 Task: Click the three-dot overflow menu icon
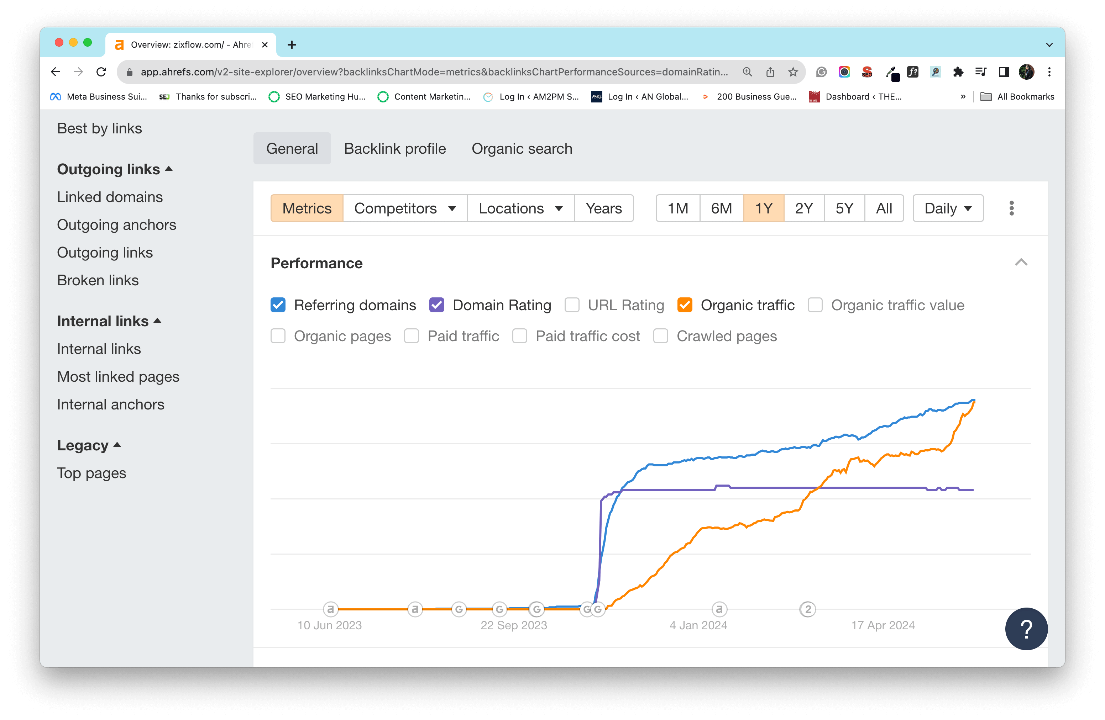coord(1012,208)
